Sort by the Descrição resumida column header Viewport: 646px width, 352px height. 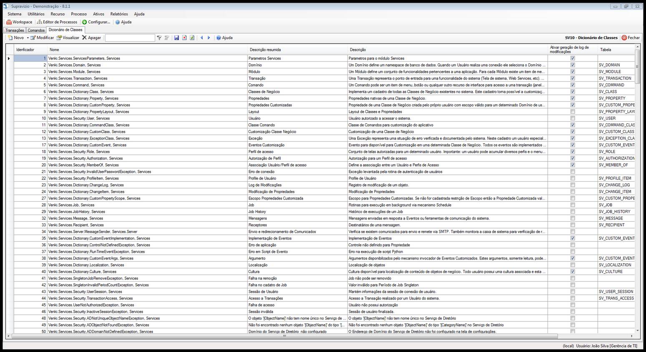click(297, 50)
